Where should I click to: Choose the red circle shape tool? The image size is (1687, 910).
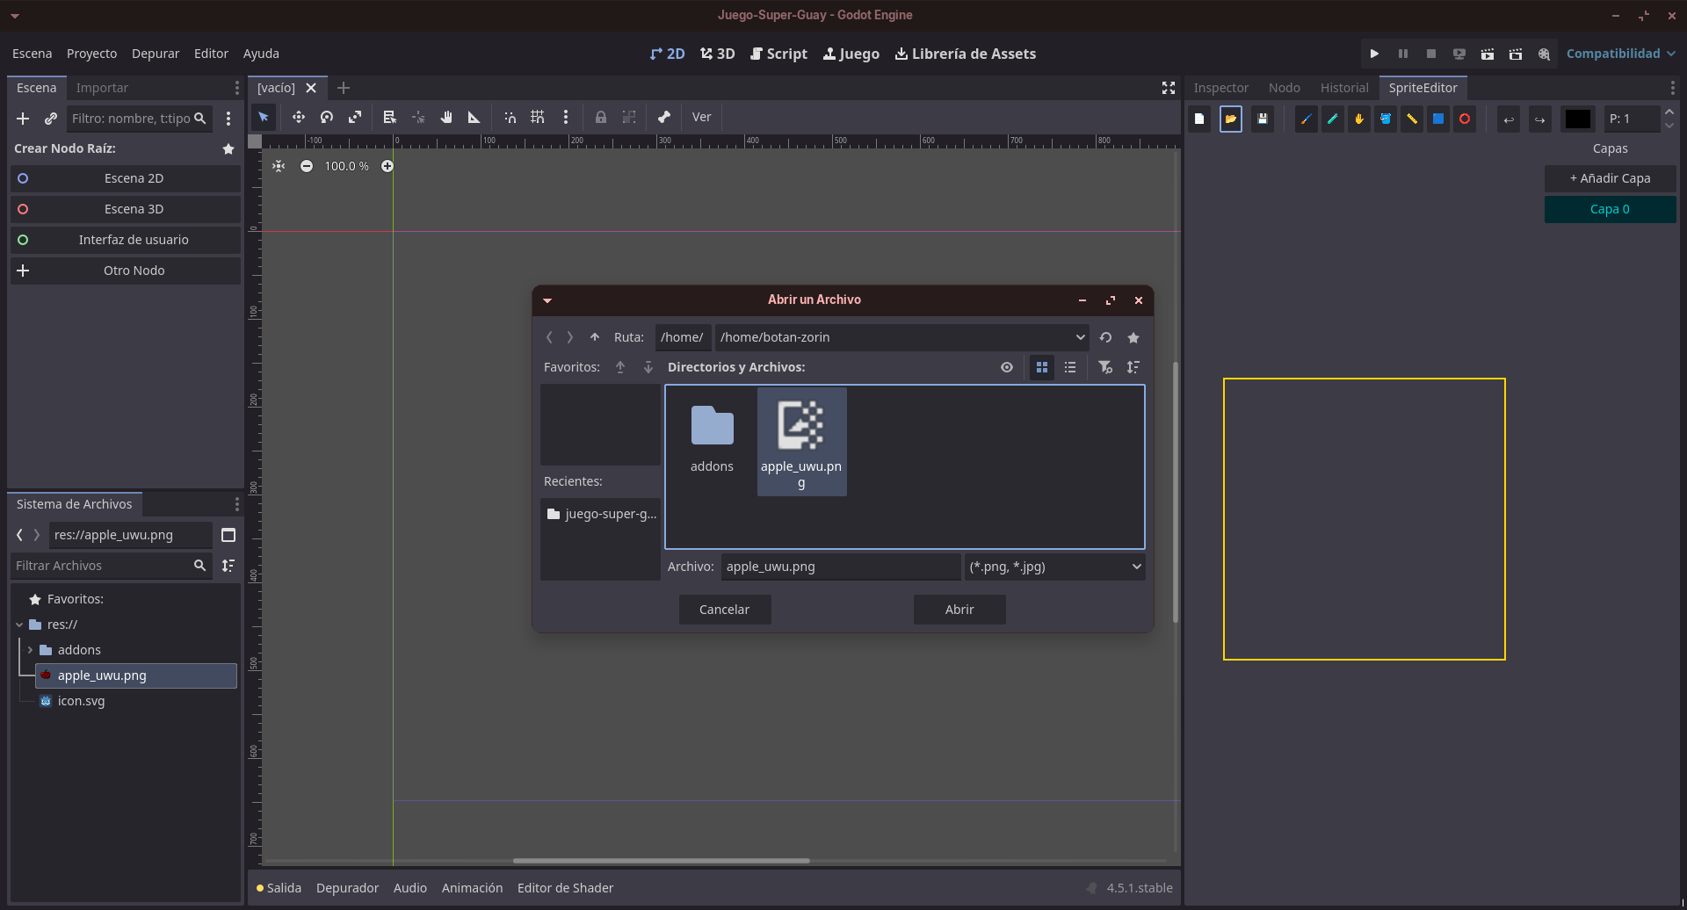[x=1464, y=119]
